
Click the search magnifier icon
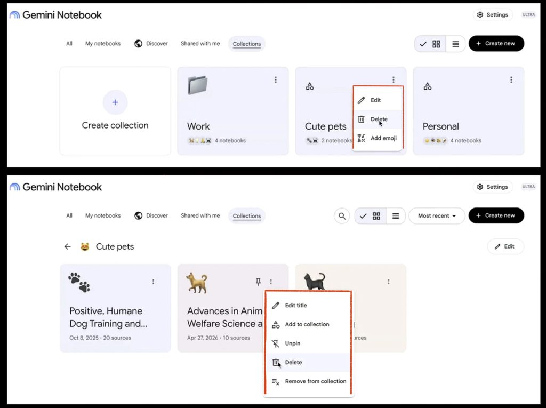coord(342,216)
